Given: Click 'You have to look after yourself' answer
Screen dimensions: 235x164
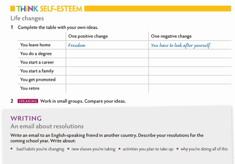Looking at the screenshot, I should click(x=180, y=45).
